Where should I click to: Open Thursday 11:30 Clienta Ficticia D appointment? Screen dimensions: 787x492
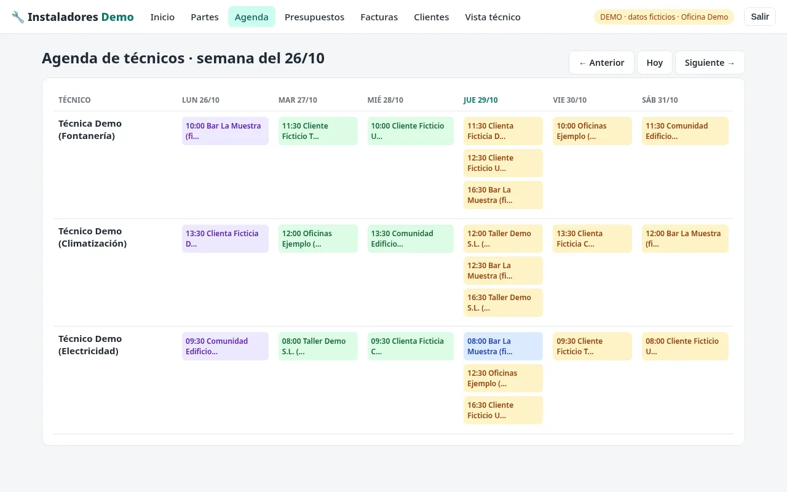point(503,131)
